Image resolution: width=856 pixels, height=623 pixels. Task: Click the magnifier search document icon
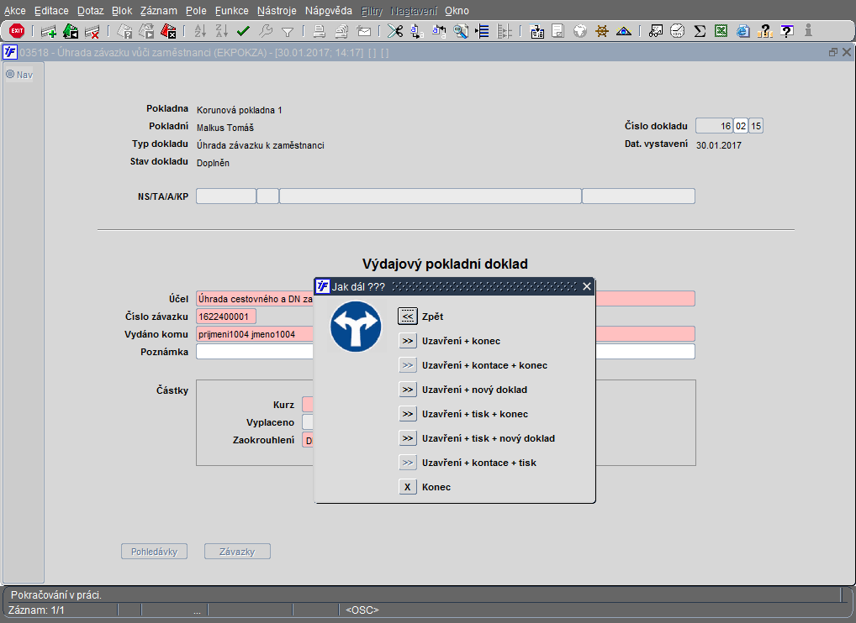(461, 32)
